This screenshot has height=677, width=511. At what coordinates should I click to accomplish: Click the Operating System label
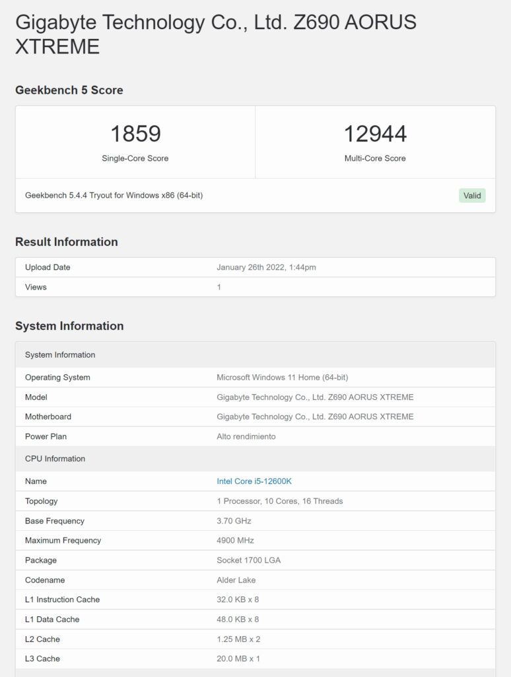point(57,378)
